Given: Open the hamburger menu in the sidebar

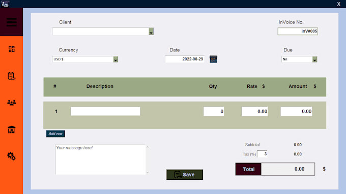Looking at the screenshot, I should pyautogui.click(x=12, y=22).
